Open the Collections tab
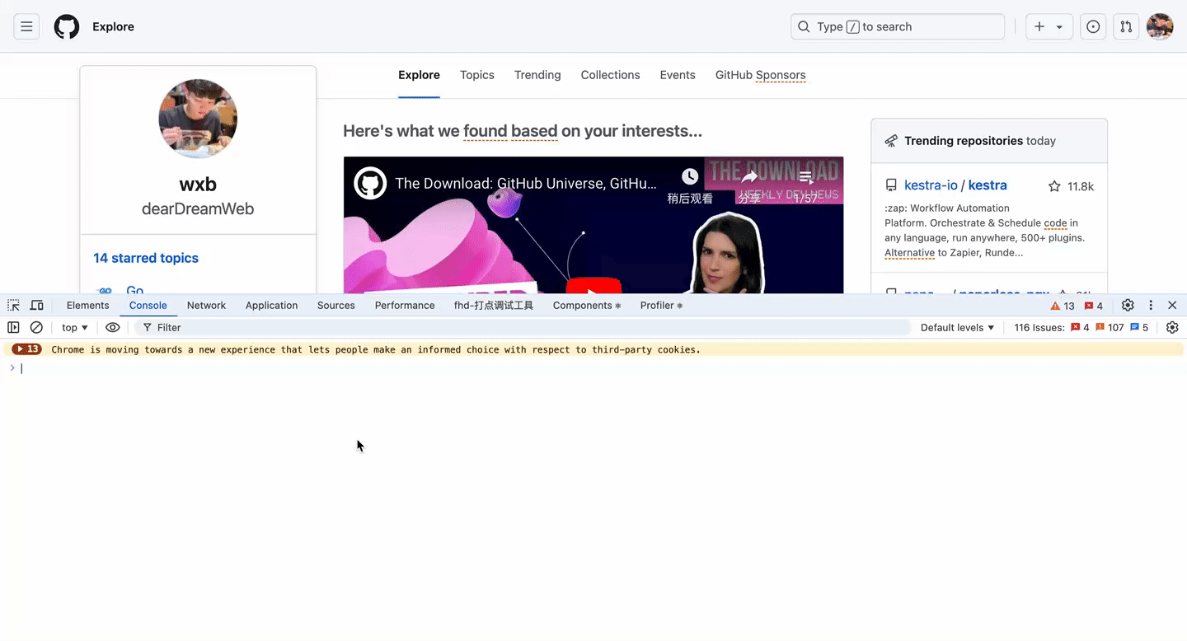1187x641 pixels. 610,75
